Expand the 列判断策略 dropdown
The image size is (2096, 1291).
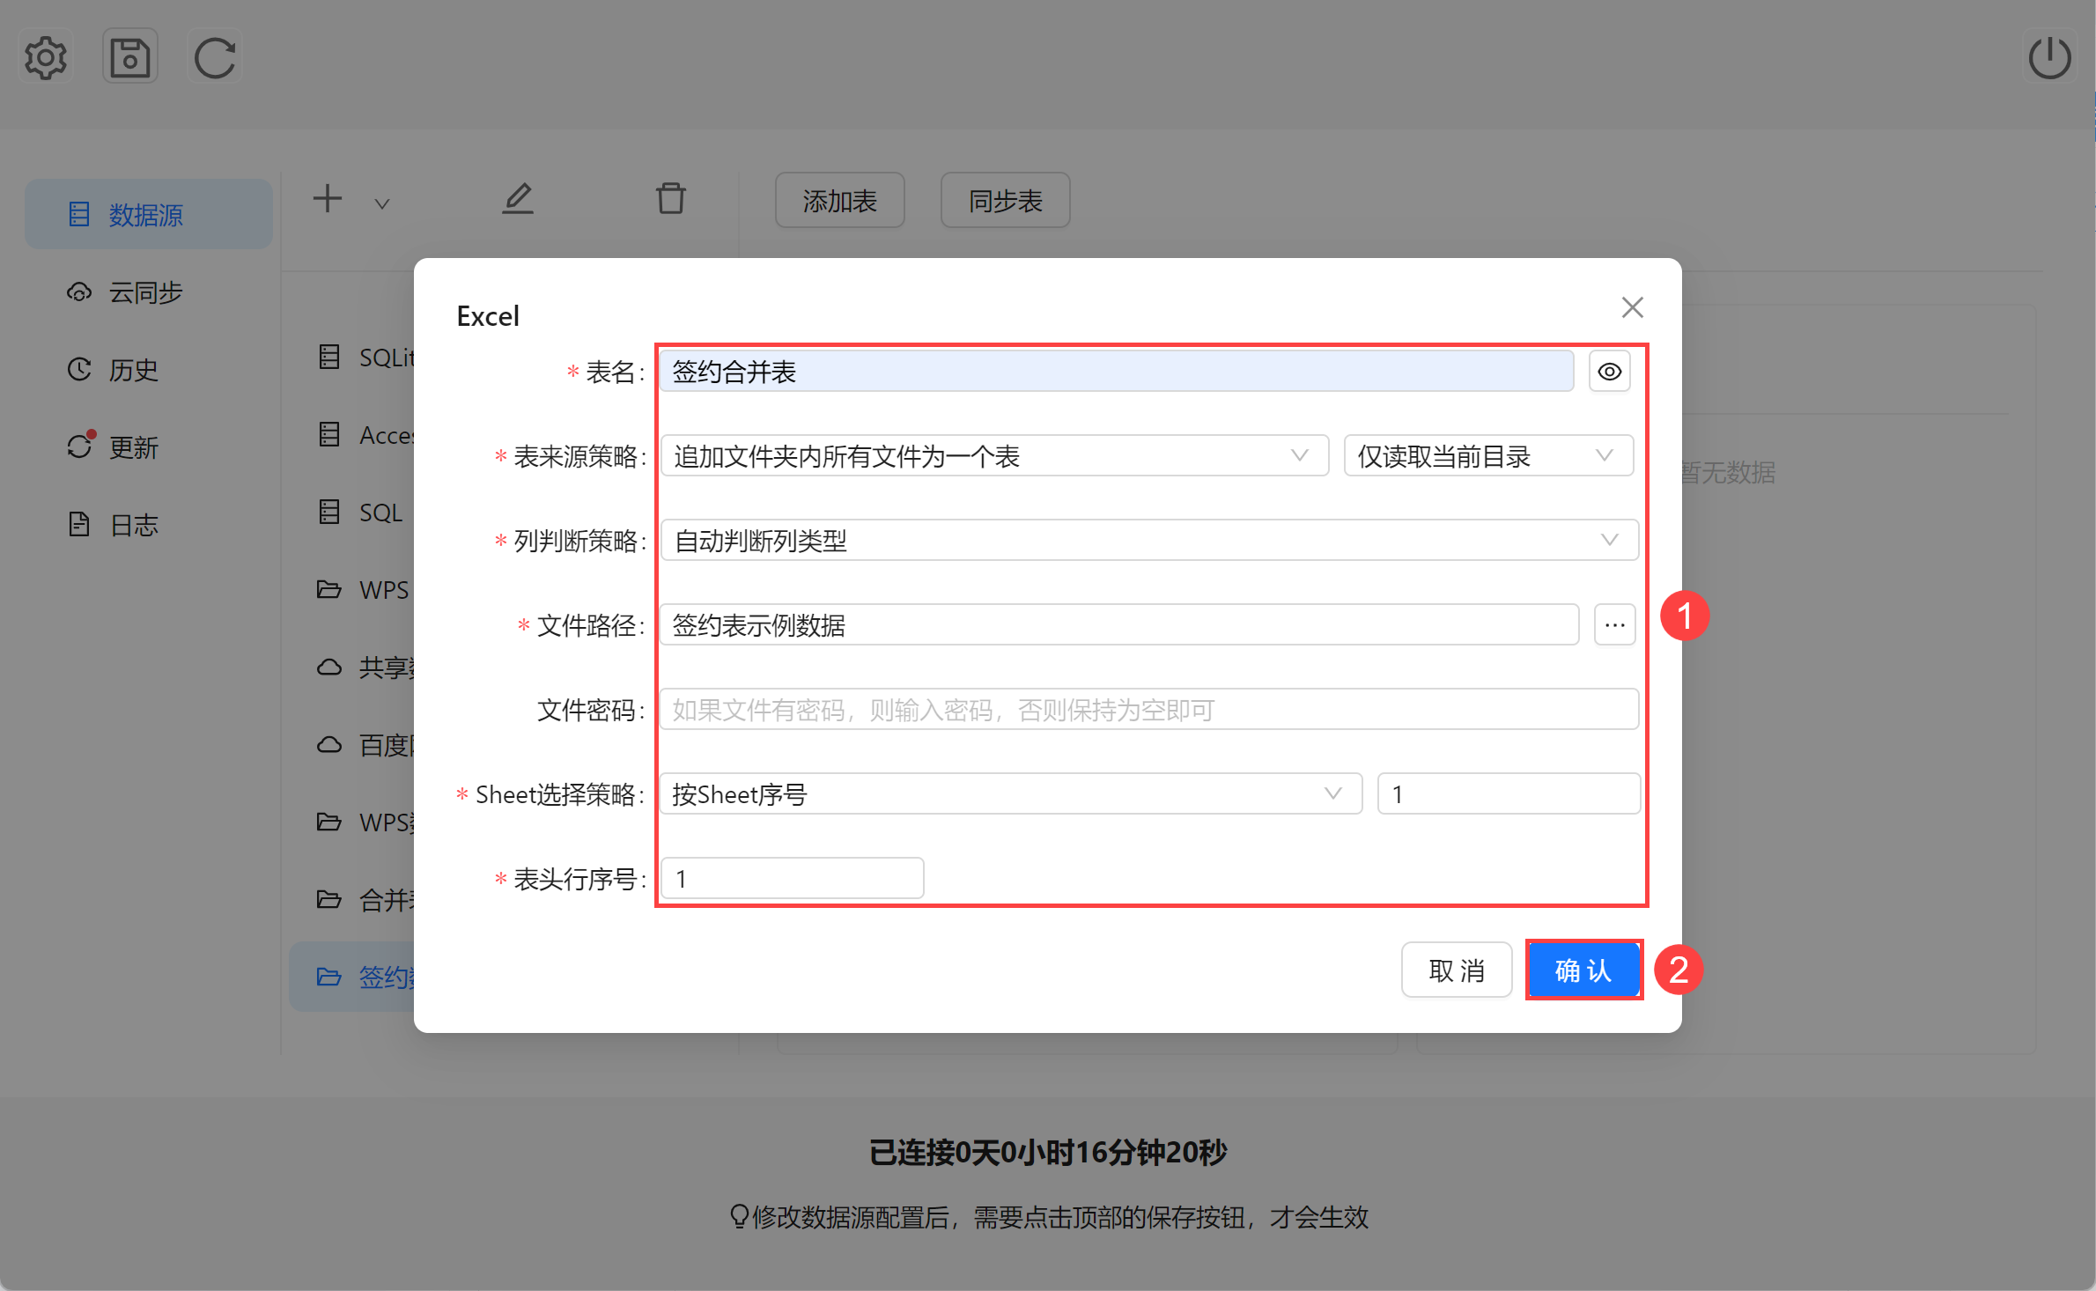click(x=1148, y=541)
